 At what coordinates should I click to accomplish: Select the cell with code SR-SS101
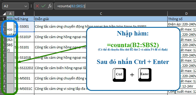pos(24,47)
